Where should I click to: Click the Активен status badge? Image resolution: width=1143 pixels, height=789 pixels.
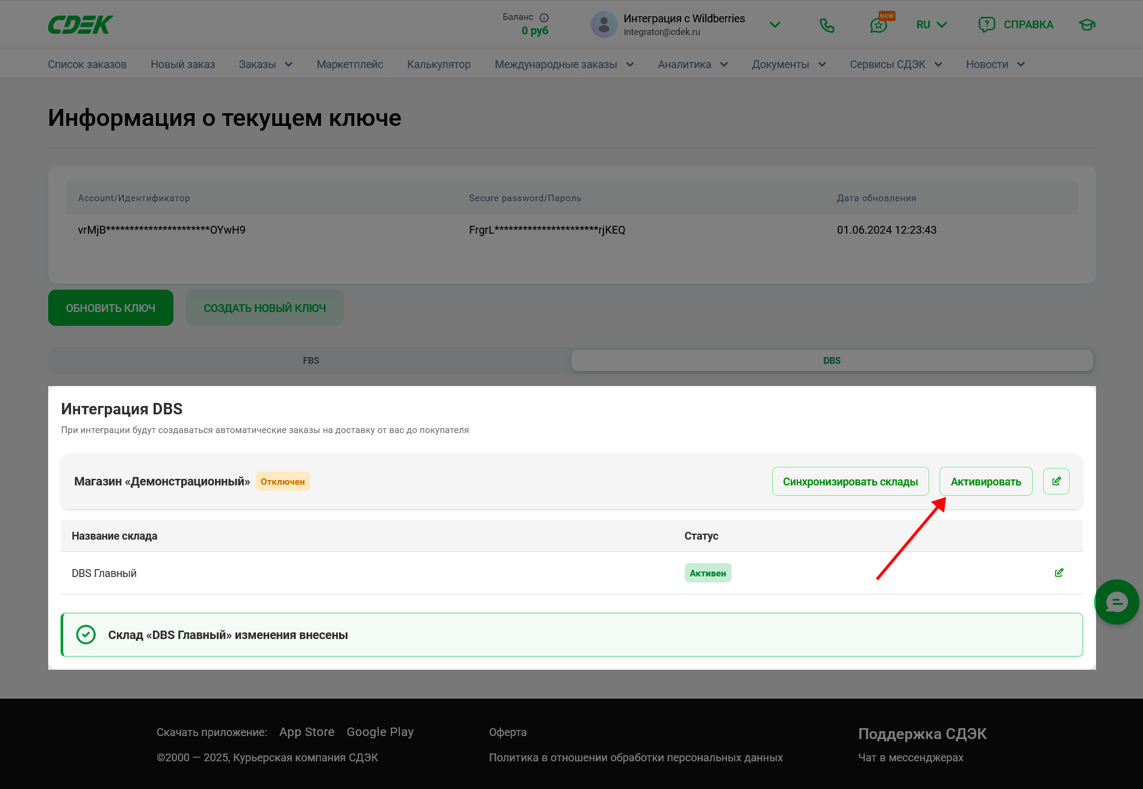tap(708, 573)
